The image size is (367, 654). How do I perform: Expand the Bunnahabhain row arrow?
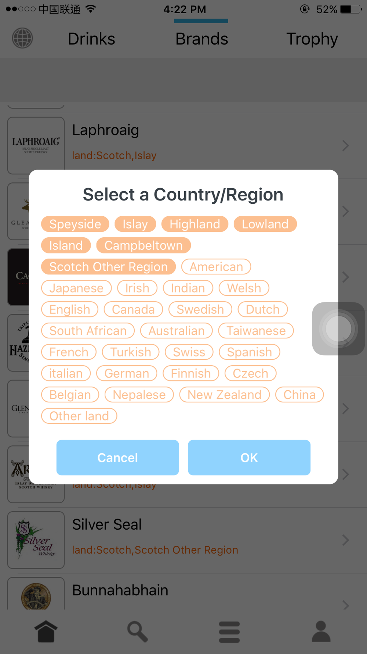point(345,605)
